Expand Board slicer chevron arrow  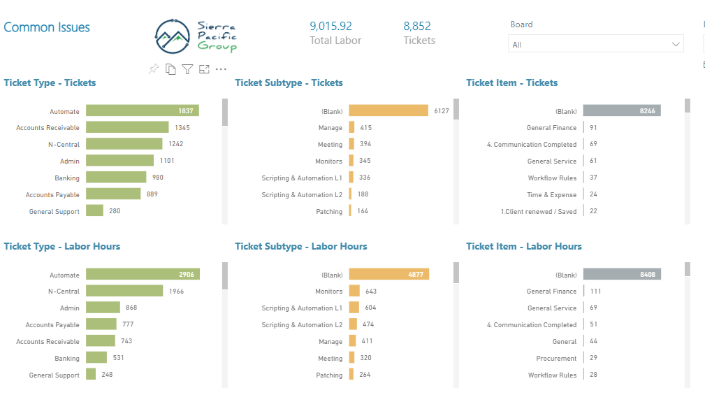[x=676, y=44]
